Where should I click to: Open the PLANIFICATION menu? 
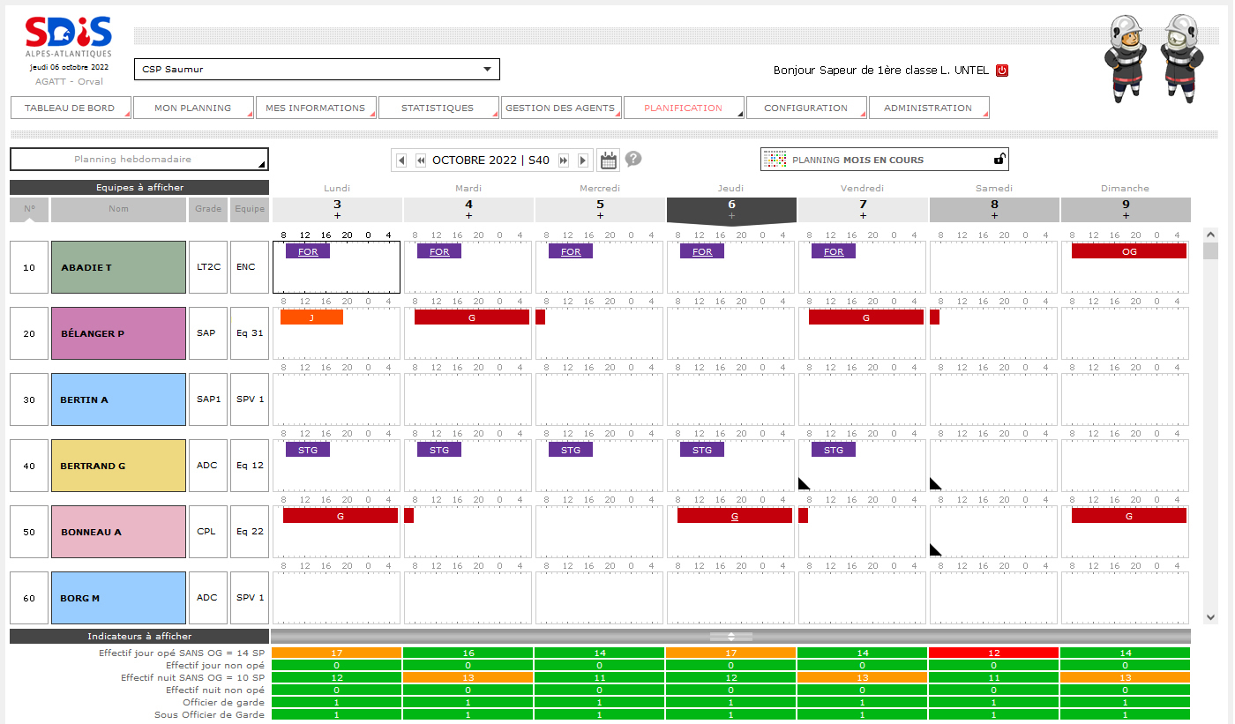tap(684, 108)
